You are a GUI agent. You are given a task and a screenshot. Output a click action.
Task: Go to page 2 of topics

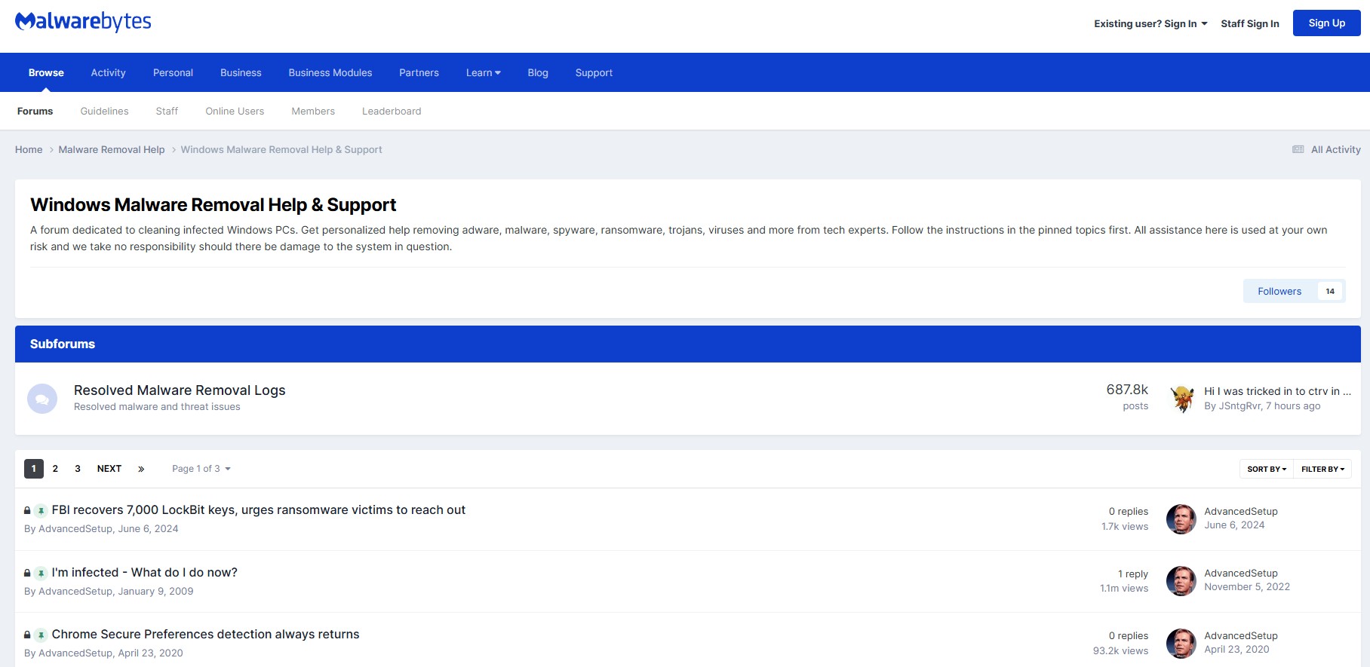pos(55,469)
